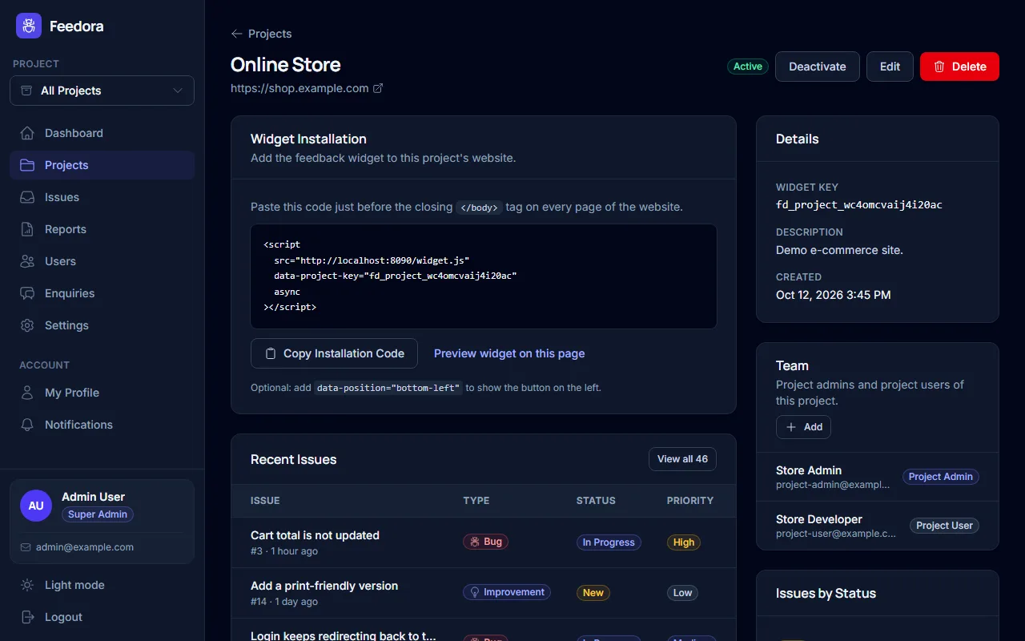Open issue "Cart total is not updated"
1025x641 pixels.
315,535
